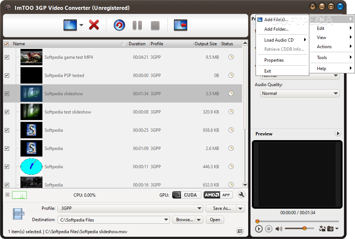
Task: Open the Tools menu
Action: tap(333, 57)
